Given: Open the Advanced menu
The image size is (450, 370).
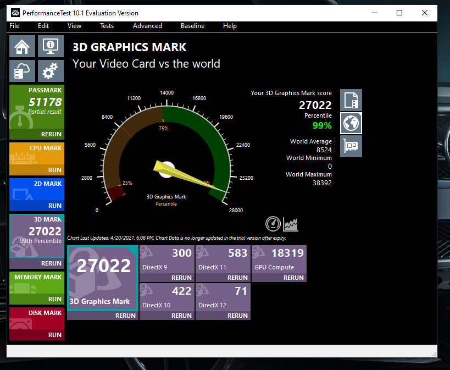Looking at the screenshot, I should pyautogui.click(x=147, y=26).
